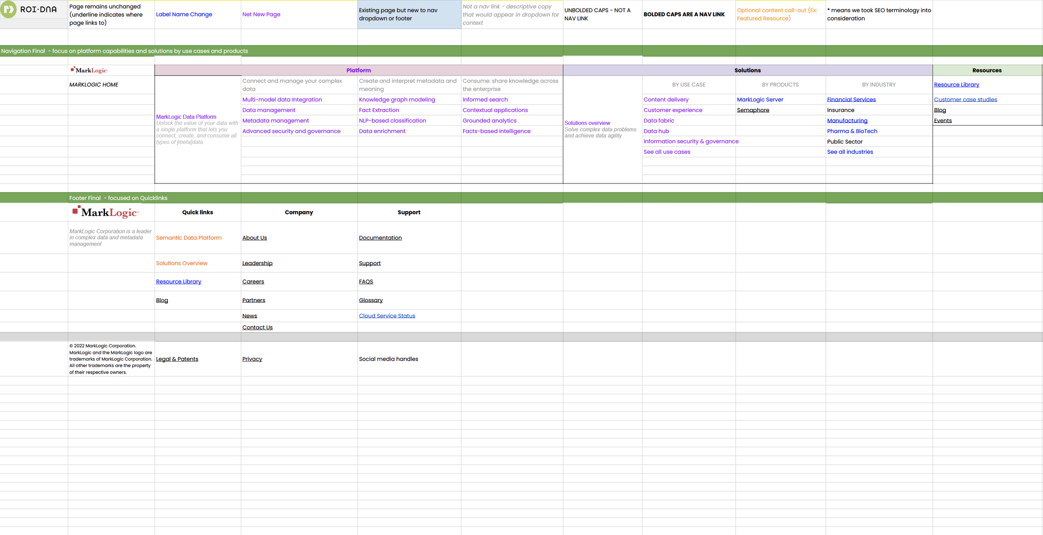Select the Semantic Data Platform cell
This screenshot has height=535, width=1043.
(189, 238)
